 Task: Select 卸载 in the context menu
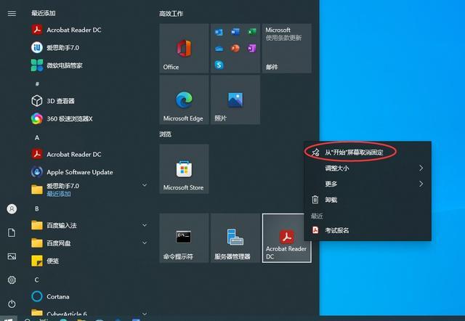tap(368, 200)
